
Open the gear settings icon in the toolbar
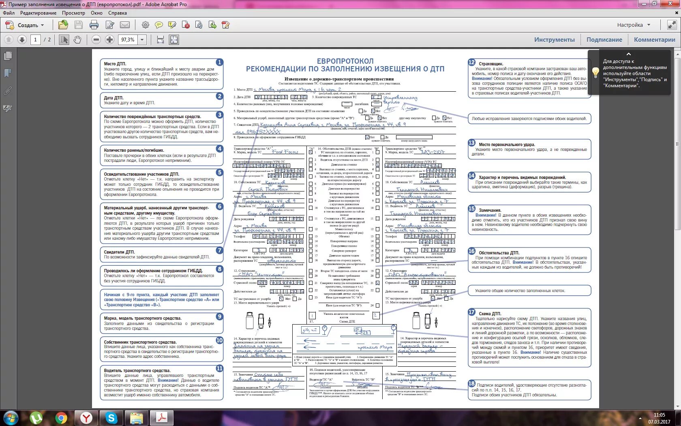pyautogui.click(x=145, y=25)
